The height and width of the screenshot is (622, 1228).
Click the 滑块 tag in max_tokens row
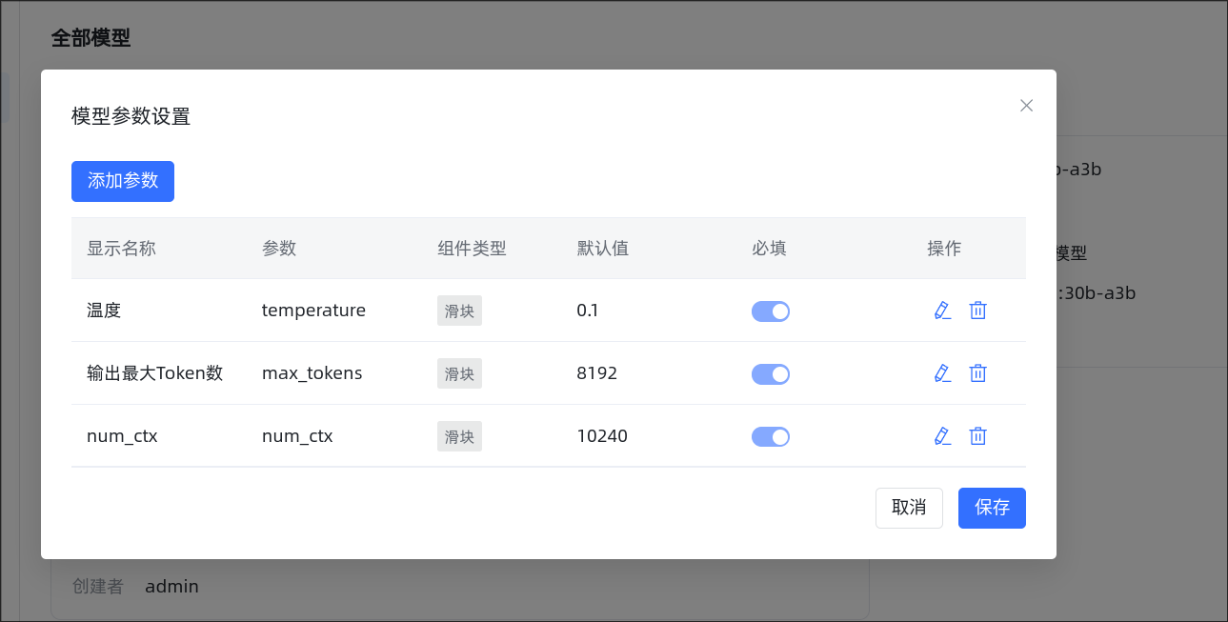(x=459, y=373)
